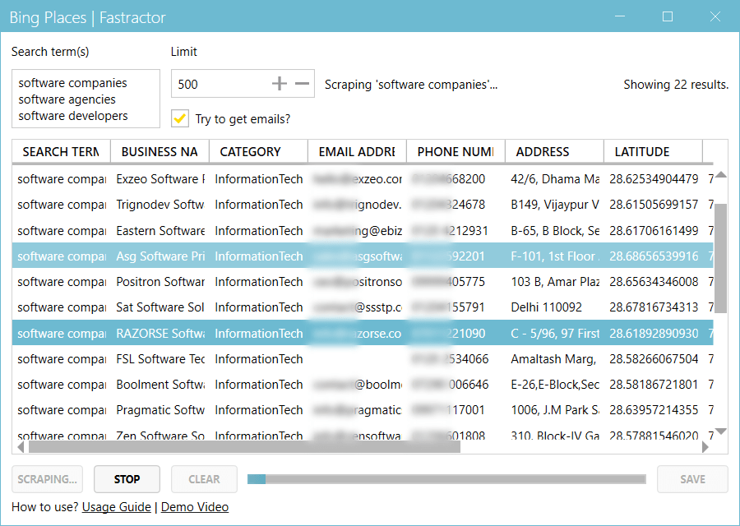Image resolution: width=740 pixels, height=526 pixels.
Task: Open the Demo Video link
Action: tap(195, 506)
